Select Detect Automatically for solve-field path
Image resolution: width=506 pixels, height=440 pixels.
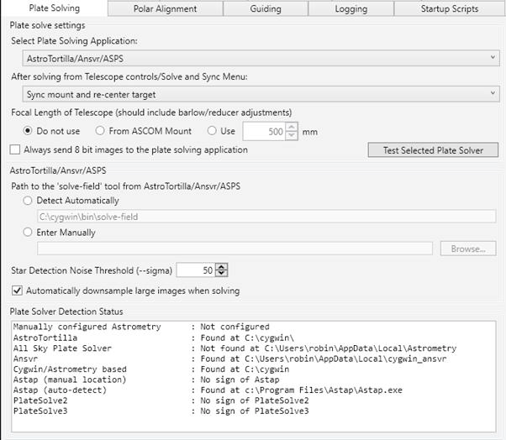[x=29, y=201]
